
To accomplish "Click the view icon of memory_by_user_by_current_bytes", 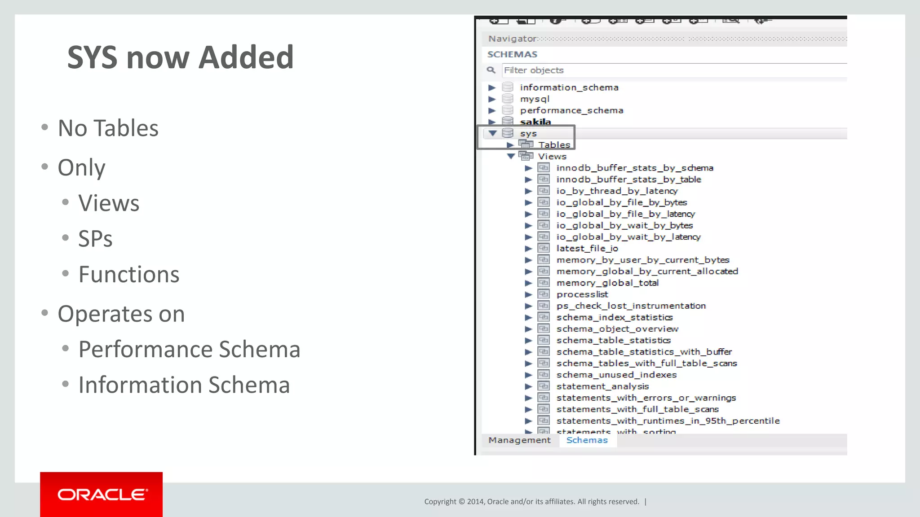I will (x=544, y=259).
